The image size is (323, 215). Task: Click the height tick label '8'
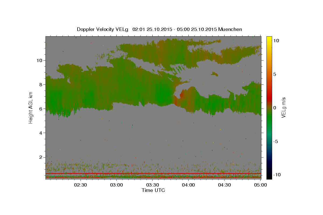(x=41, y=84)
